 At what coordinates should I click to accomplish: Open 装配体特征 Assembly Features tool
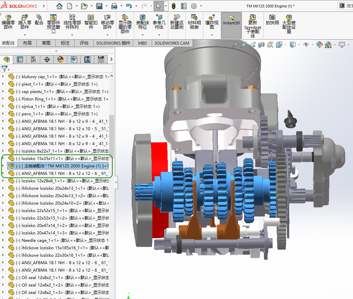click(x=143, y=22)
